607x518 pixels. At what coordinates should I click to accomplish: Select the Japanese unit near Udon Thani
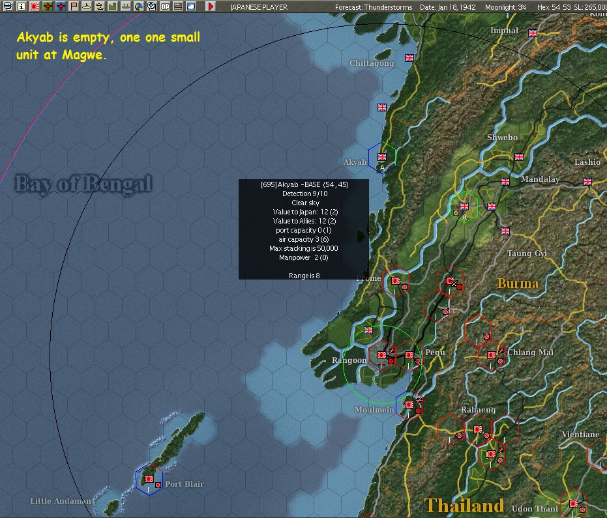pos(574,503)
